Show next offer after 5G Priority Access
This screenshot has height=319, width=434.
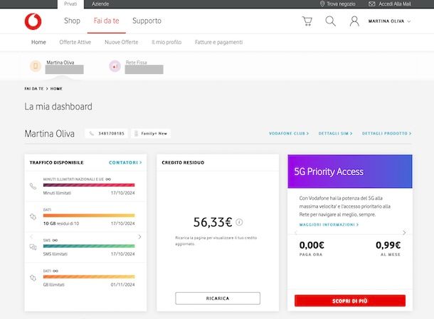(x=404, y=233)
